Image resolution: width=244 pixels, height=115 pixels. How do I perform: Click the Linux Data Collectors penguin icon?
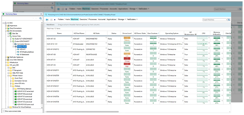coord(8,60)
